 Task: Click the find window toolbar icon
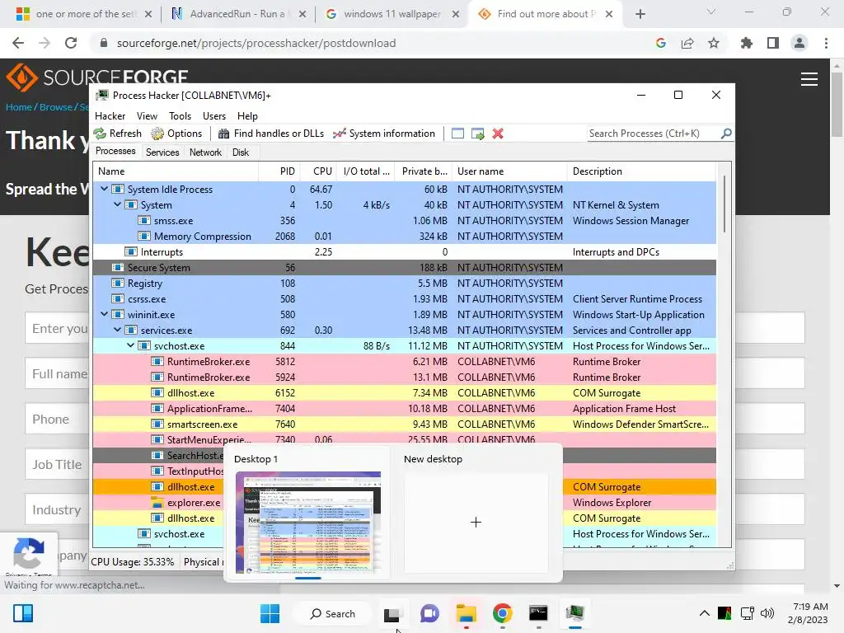point(457,134)
